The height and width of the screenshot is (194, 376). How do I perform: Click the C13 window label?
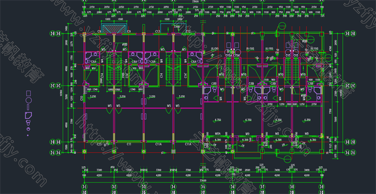[158, 31]
